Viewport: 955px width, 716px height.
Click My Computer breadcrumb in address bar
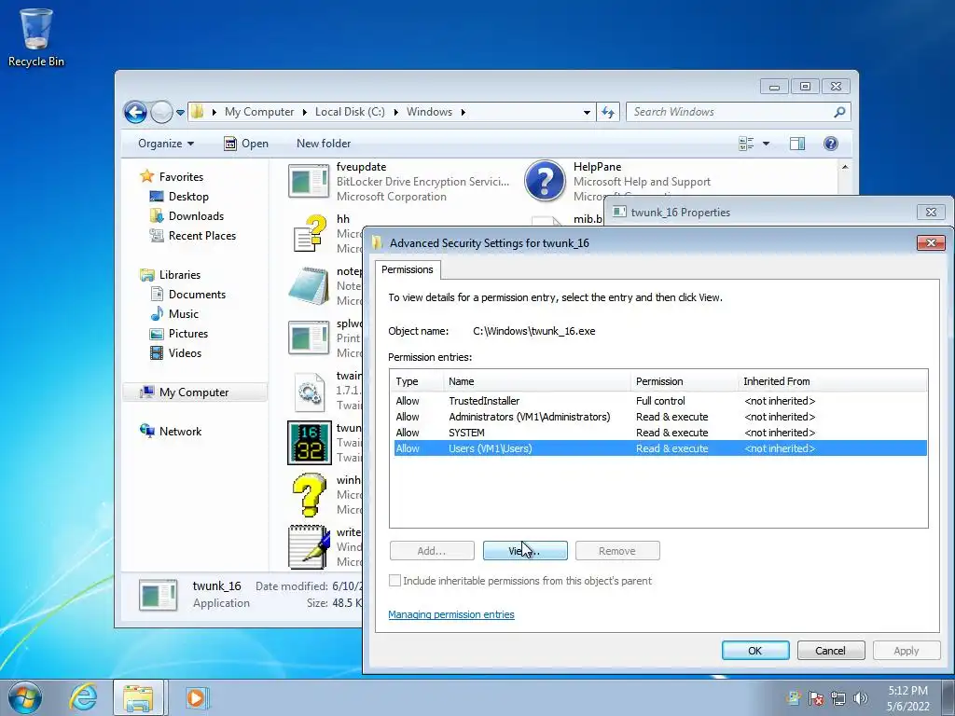(x=259, y=112)
